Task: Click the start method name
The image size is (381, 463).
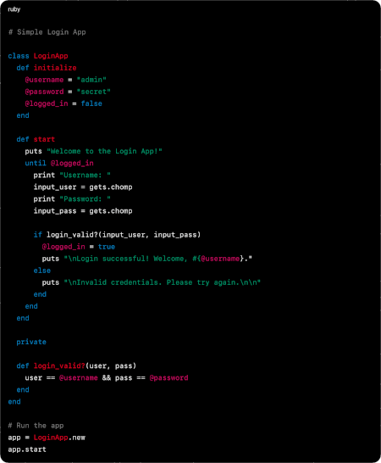Action: click(44, 139)
